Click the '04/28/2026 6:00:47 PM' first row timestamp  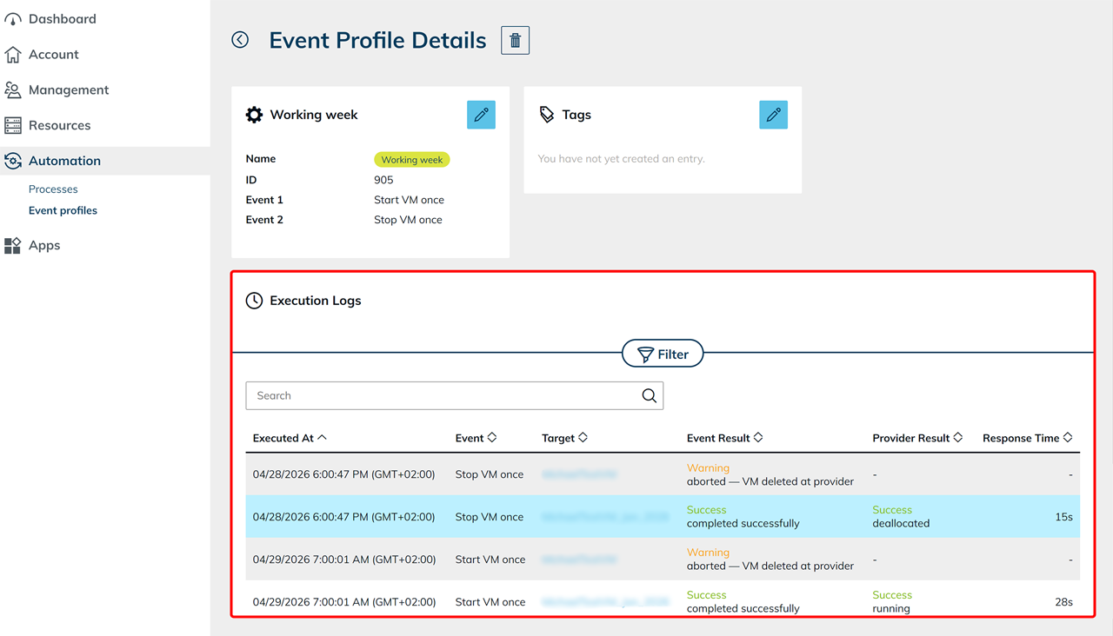343,474
